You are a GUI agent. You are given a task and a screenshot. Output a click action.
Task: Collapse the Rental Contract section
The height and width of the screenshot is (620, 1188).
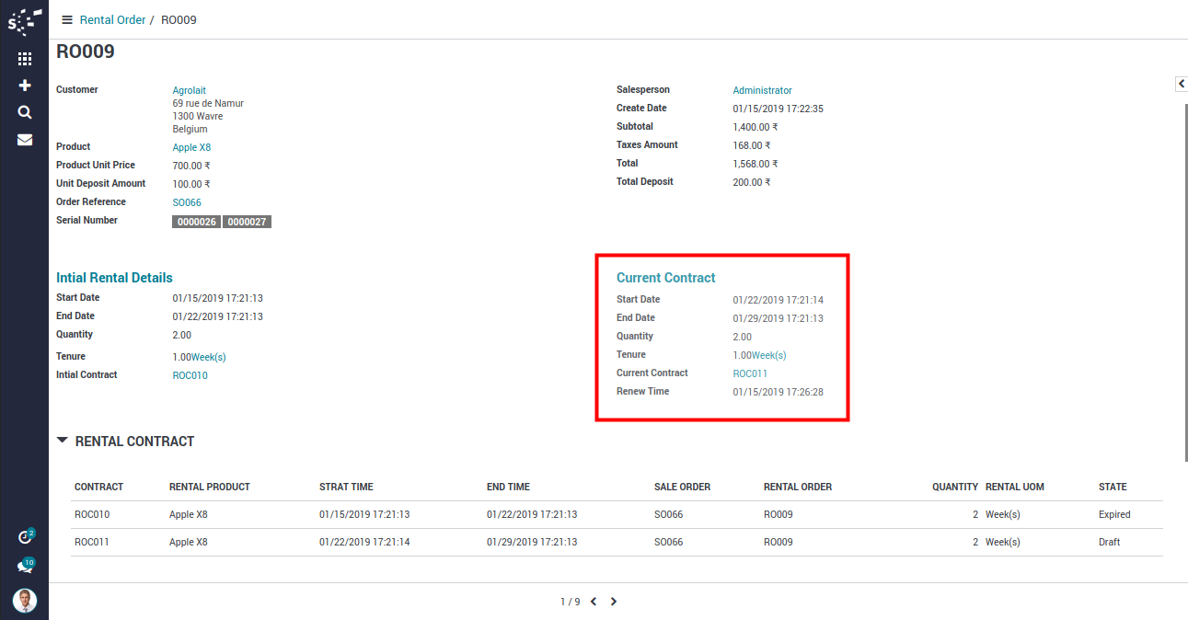63,441
